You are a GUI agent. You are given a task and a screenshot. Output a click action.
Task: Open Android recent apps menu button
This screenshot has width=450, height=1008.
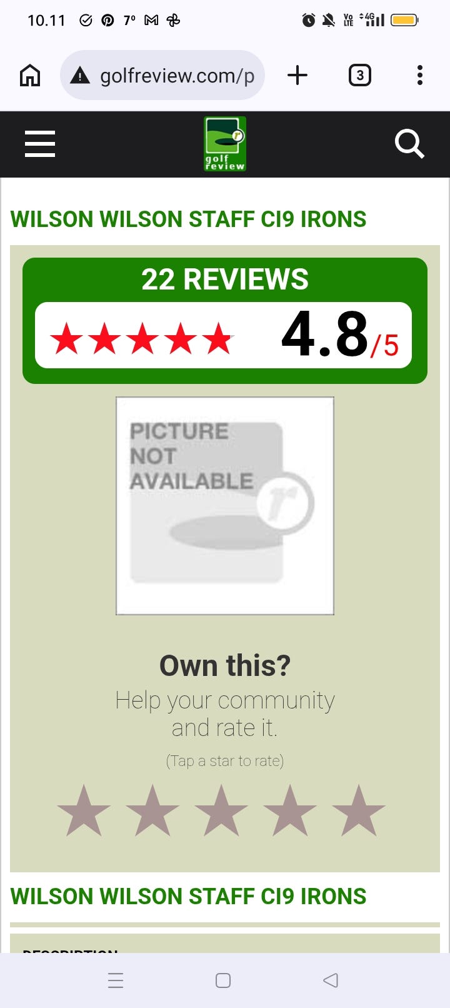116,980
